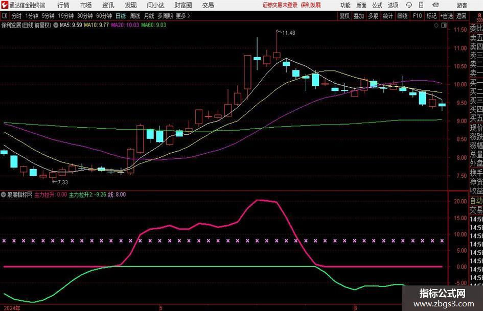Click the 主力拉升2: -9.26 indicator label
Image resolution: width=483 pixels, height=311 pixels.
coord(87,195)
